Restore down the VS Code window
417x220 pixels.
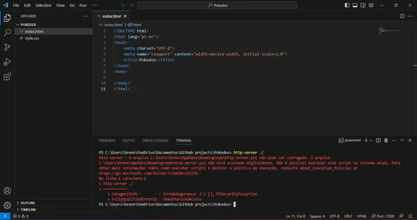[396, 5]
